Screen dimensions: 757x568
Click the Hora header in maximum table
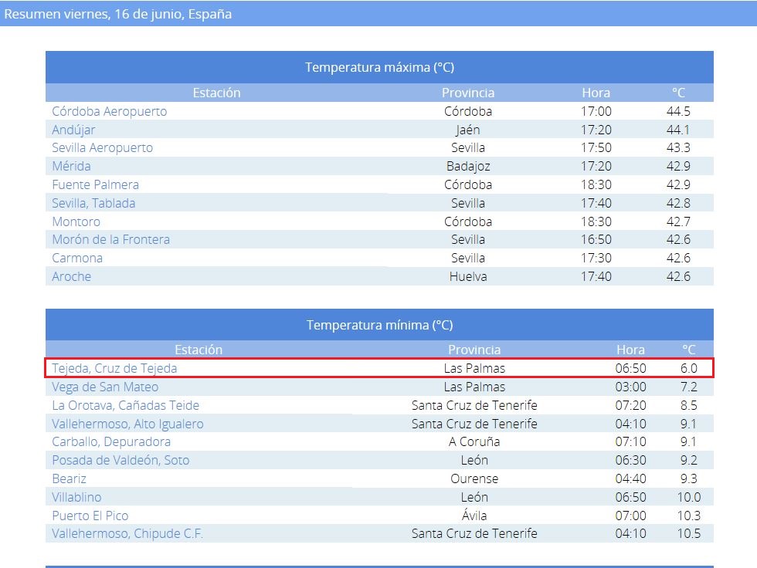click(596, 93)
